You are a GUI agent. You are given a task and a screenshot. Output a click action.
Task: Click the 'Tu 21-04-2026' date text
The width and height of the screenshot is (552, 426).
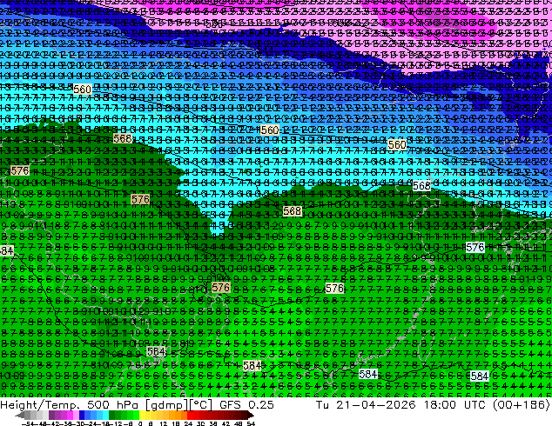[366, 404]
